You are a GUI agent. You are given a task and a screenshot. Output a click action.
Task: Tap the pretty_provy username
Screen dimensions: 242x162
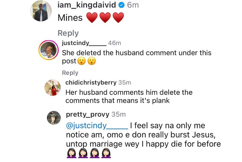point(87,114)
